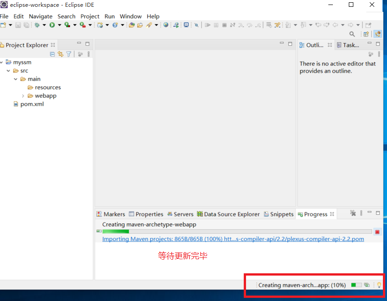Collapse the src folder node
Viewport: 387px width, 301px height.
8,71
